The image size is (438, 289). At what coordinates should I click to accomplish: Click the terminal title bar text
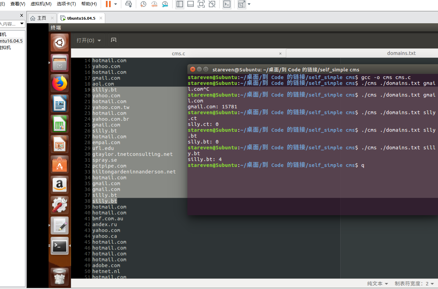pyautogui.click(x=285, y=70)
